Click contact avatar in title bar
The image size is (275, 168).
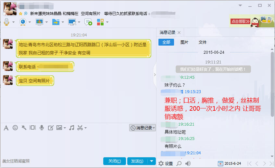10,8
